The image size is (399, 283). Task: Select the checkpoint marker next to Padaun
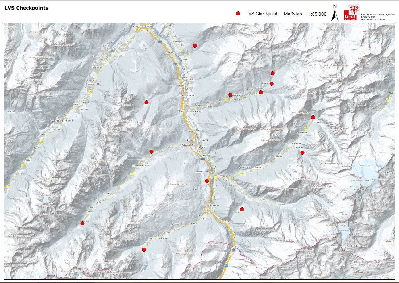pos(242,209)
